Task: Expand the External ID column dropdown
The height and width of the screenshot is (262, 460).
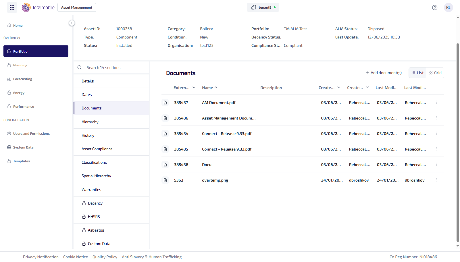Action: (194, 88)
